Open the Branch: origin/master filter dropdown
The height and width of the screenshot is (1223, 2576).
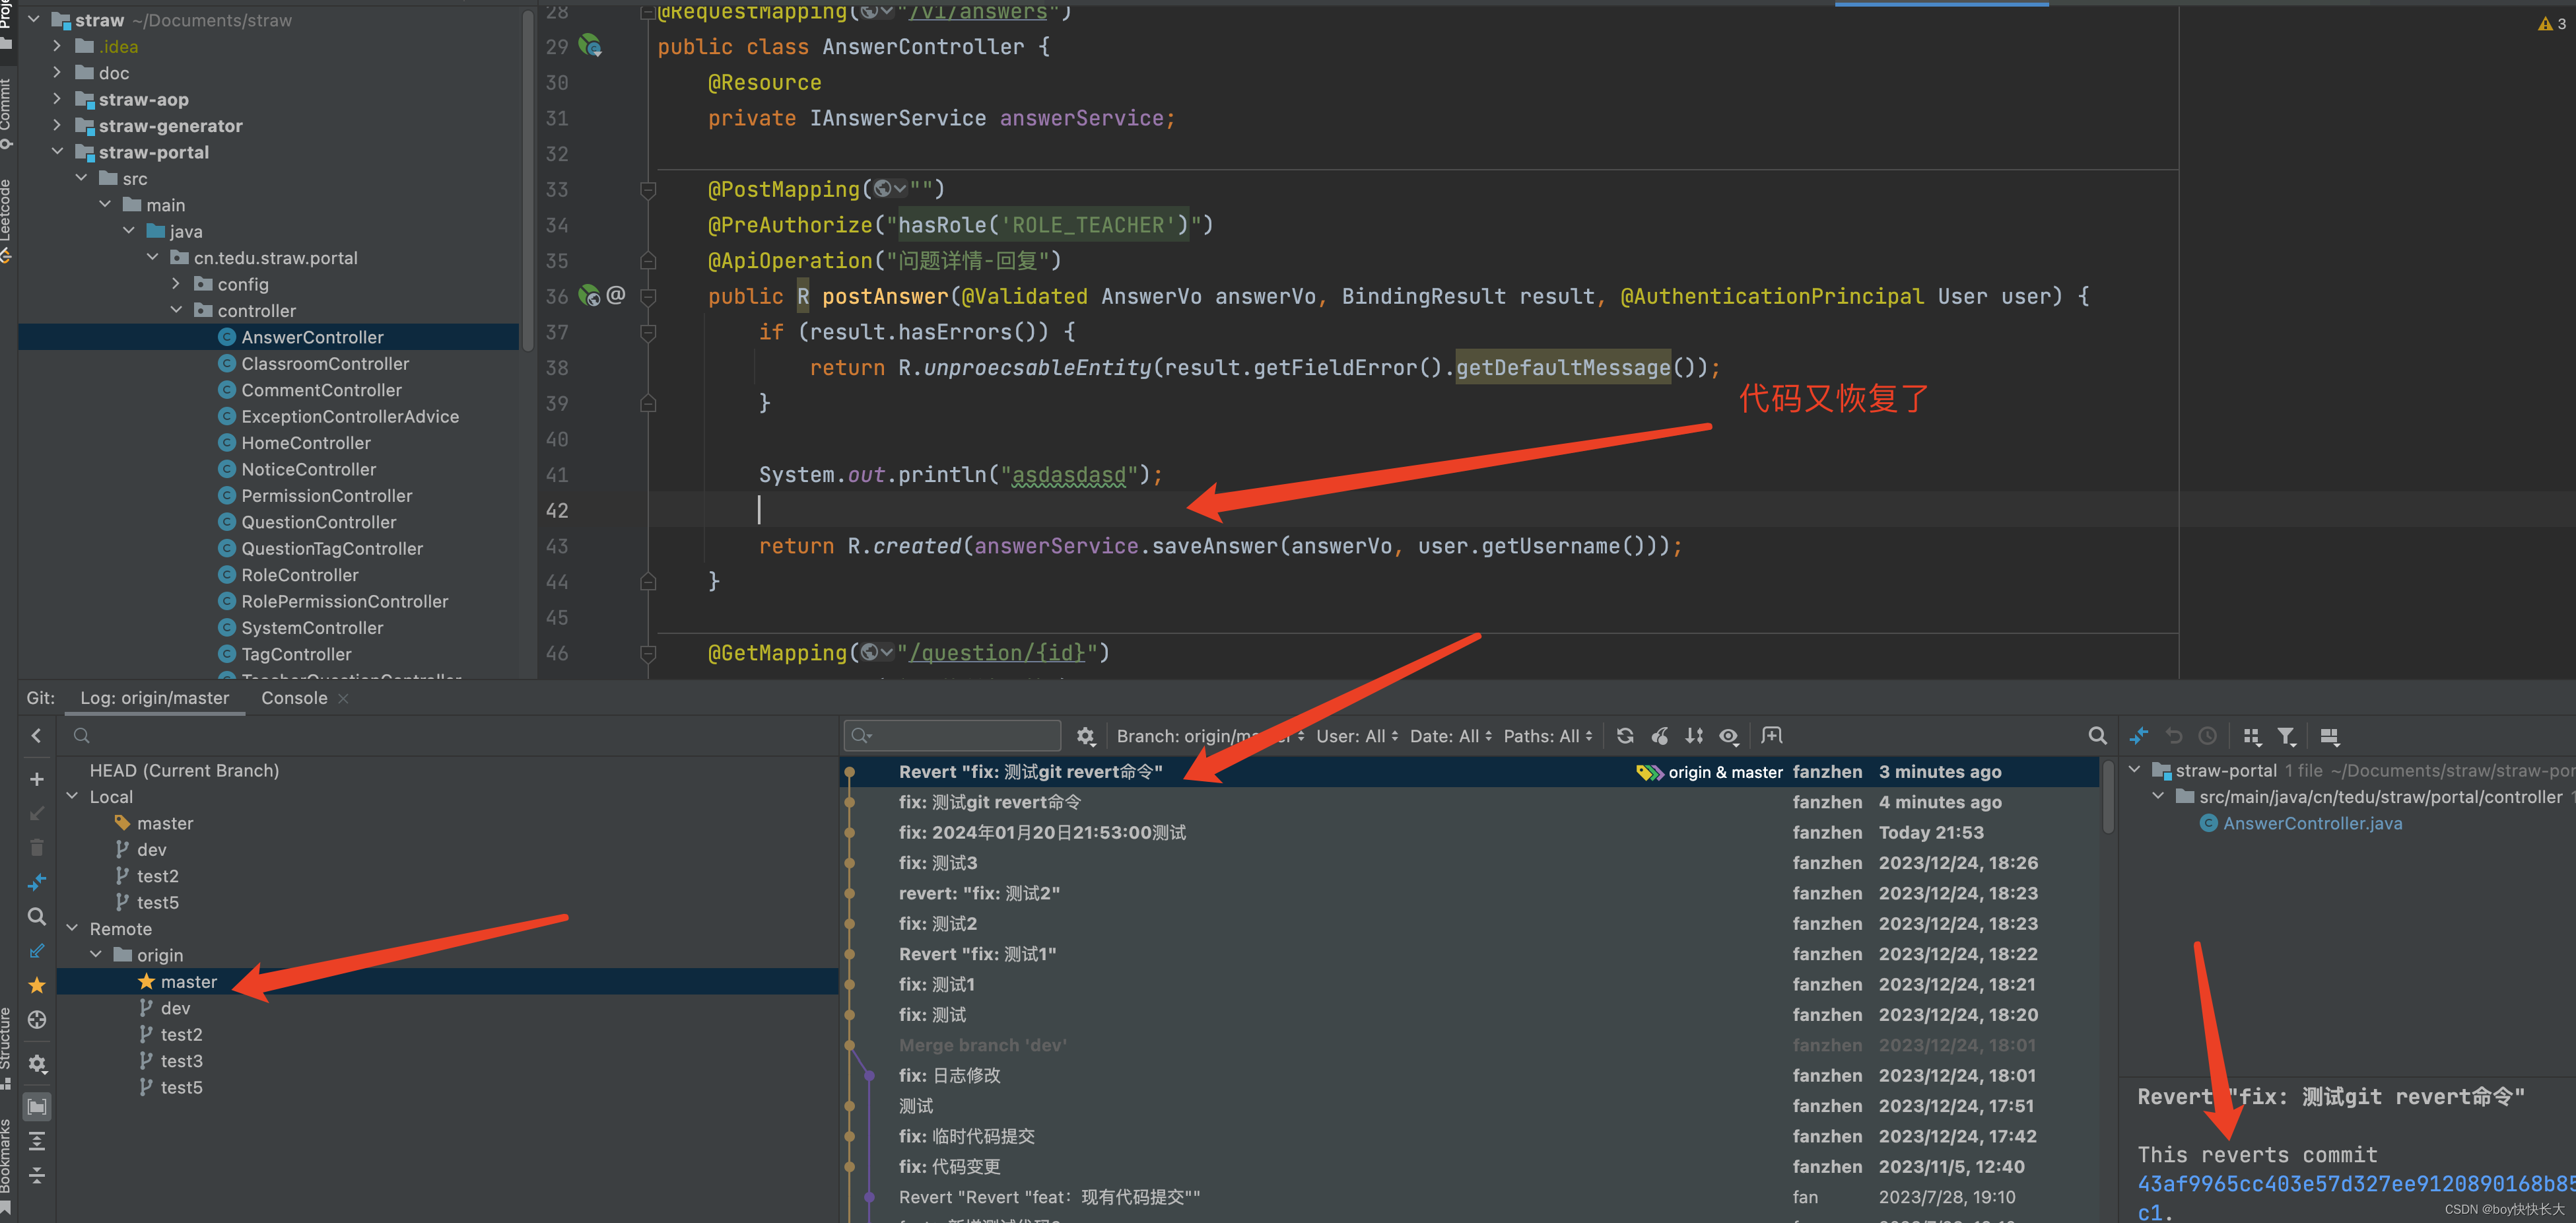point(1210,736)
